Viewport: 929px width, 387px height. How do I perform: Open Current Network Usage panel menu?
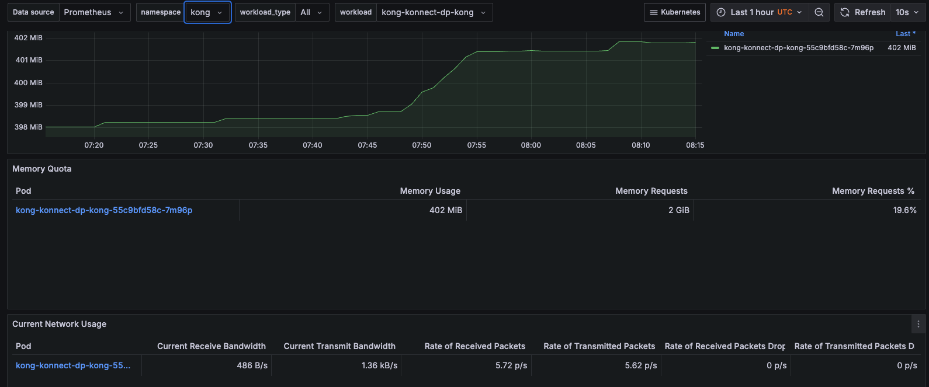(x=918, y=324)
